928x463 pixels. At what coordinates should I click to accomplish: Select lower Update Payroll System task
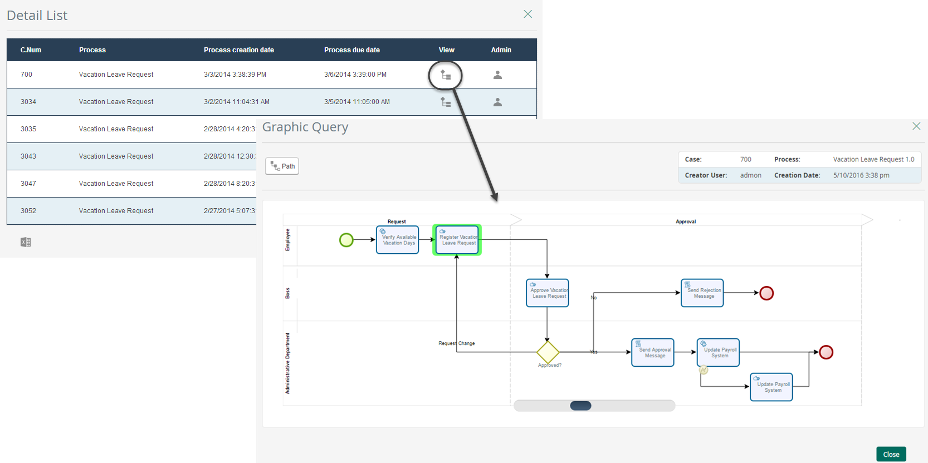pos(771,387)
